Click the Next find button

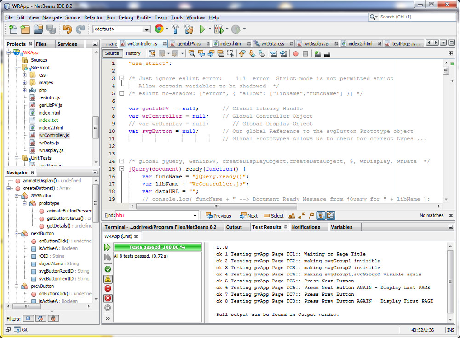coord(248,216)
